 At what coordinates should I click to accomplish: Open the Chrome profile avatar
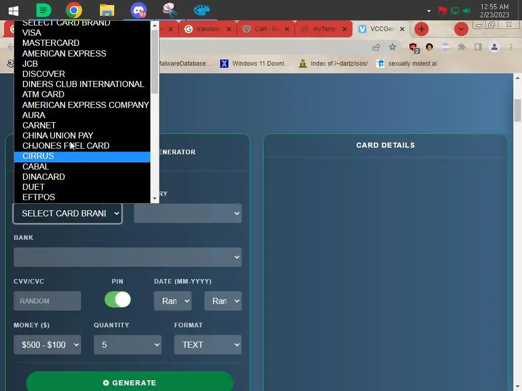(494, 47)
